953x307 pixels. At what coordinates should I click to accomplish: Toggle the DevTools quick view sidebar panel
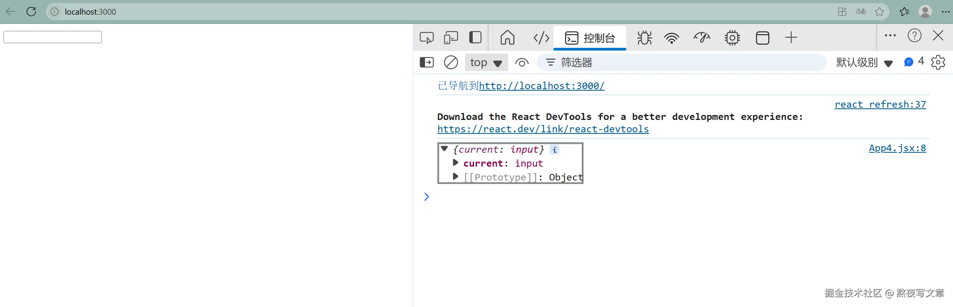tap(475, 38)
